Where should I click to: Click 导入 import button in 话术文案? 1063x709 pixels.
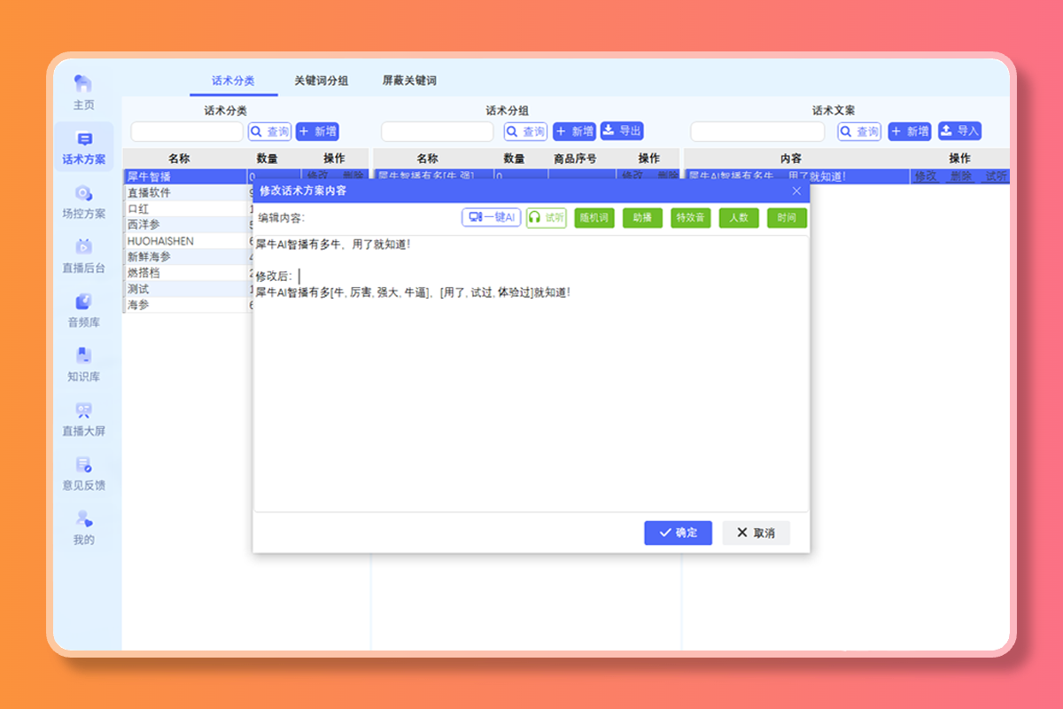tap(959, 131)
